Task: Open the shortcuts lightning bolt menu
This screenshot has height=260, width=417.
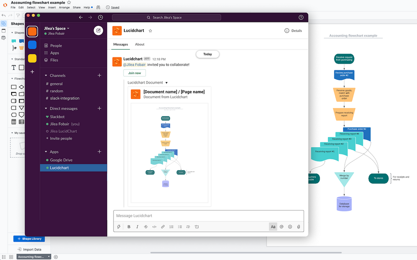Action: coord(119,227)
